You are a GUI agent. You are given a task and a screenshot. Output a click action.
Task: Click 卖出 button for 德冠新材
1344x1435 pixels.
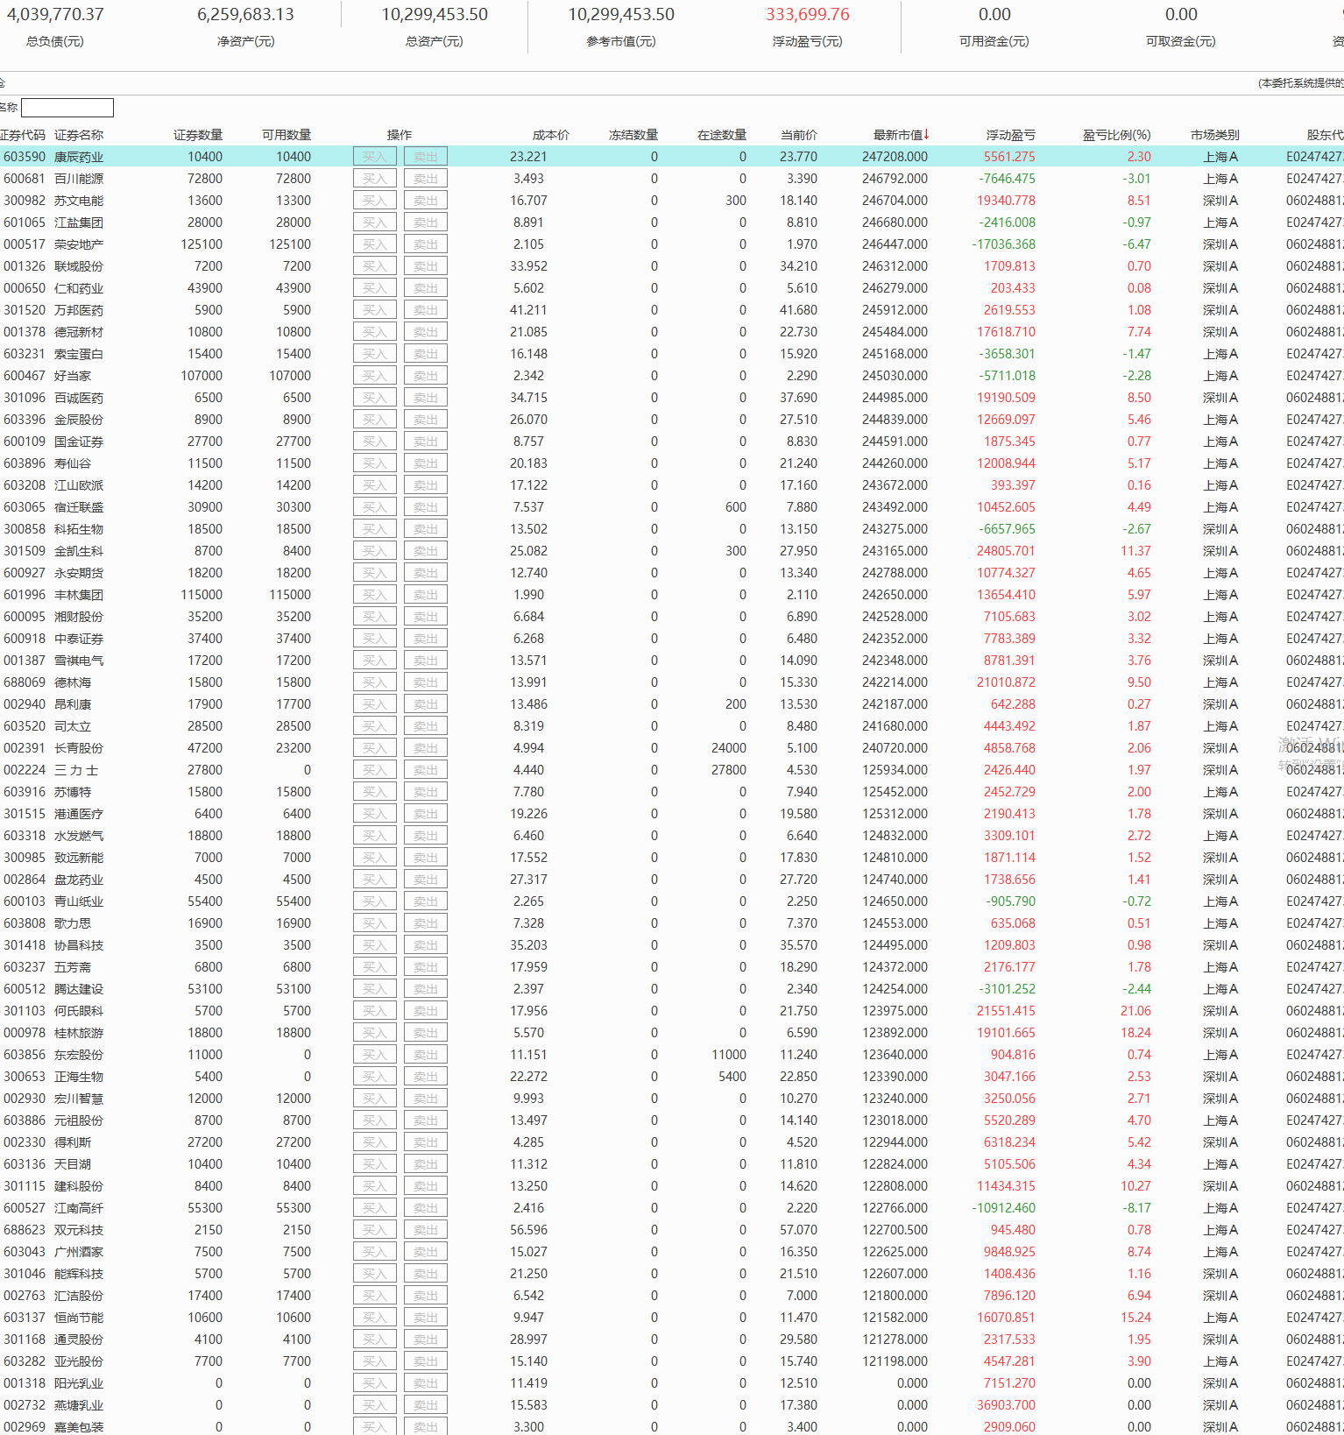(x=426, y=332)
